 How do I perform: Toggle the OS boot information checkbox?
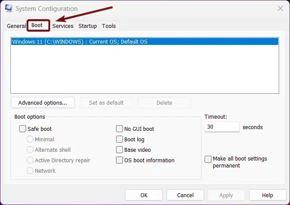[119, 160]
